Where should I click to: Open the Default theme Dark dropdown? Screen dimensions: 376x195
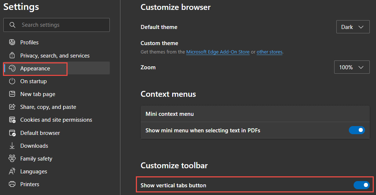(353, 27)
